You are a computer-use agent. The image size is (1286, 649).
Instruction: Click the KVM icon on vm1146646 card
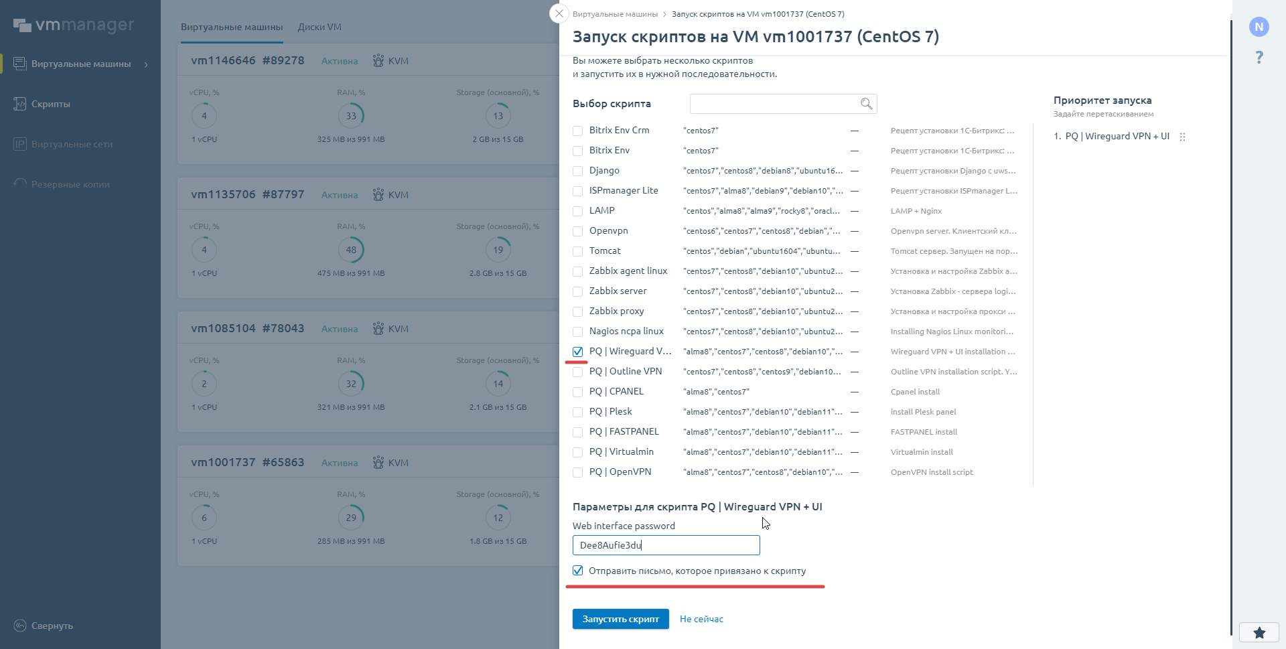coord(378,60)
